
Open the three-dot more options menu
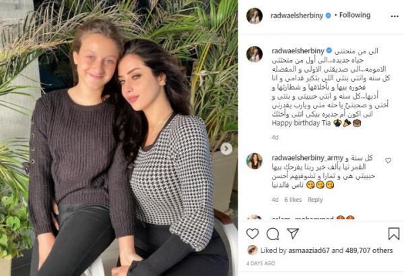395,16
